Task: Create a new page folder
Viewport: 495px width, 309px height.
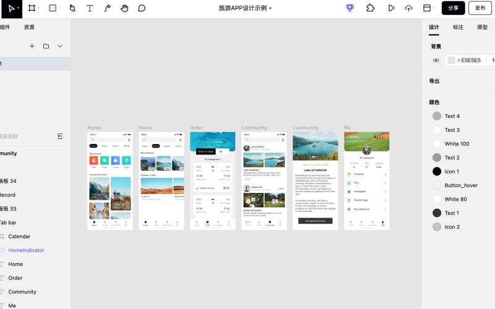Action: coord(46,46)
